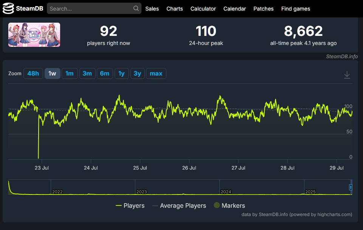Zoom chart to 3y
Image resolution: width=363 pixels, height=230 pixels.
click(138, 74)
